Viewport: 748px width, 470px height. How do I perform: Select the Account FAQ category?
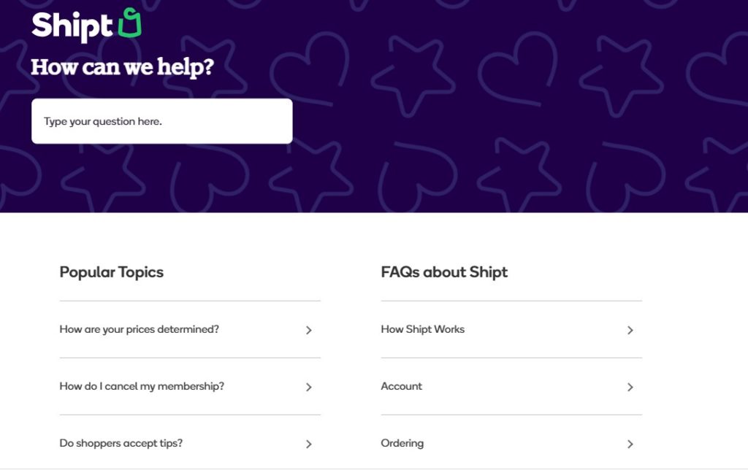click(x=511, y=387)
